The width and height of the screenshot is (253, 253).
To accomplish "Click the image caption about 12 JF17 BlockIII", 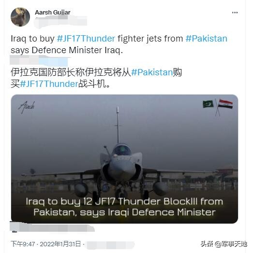I will 124,207.
